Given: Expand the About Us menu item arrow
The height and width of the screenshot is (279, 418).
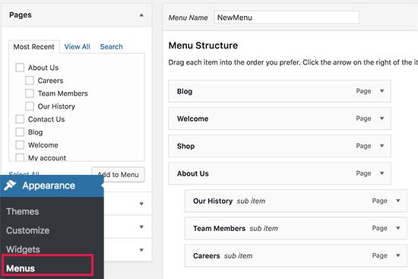Looking at the screenshot, I should coord(382,173).
